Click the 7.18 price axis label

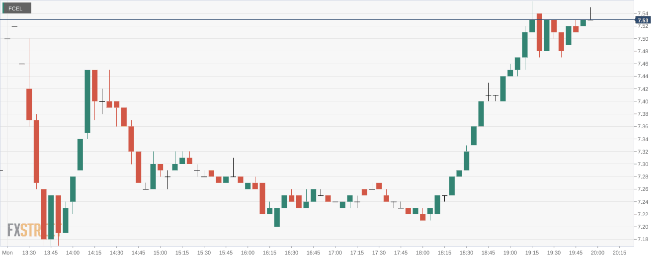click(x=643, y=240)
